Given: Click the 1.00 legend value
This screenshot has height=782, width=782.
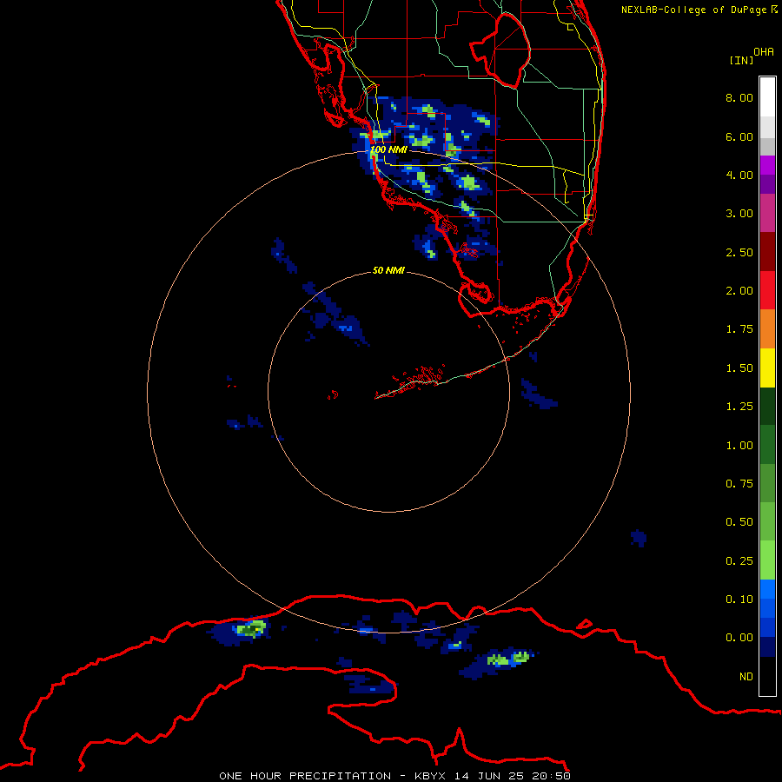Looking at the screenshot, I should (739, 446).
